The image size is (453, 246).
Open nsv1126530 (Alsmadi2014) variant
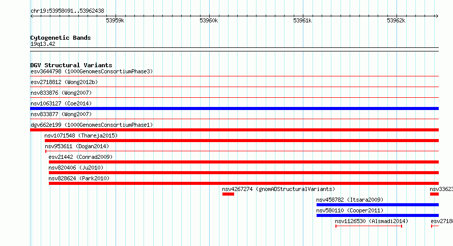372,221
